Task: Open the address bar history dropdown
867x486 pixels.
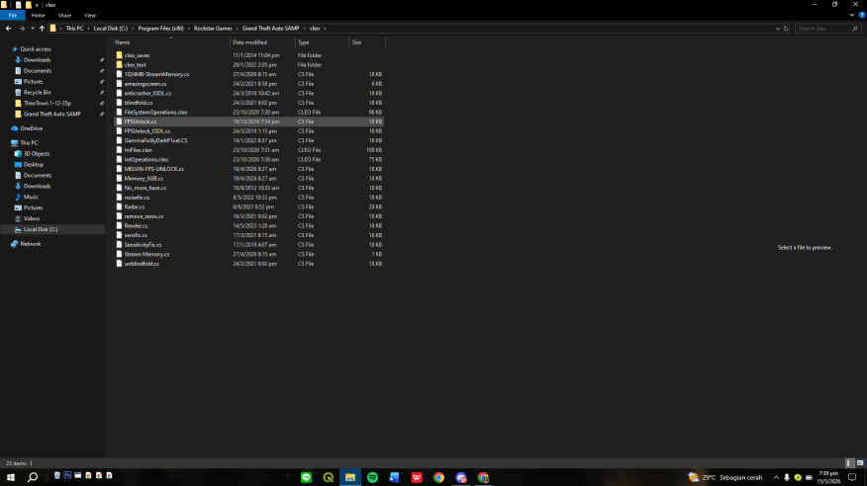Action: tap(777, 28)
